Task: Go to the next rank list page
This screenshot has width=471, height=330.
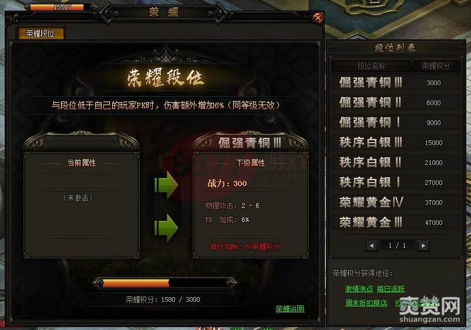Action: pos(423,245)
